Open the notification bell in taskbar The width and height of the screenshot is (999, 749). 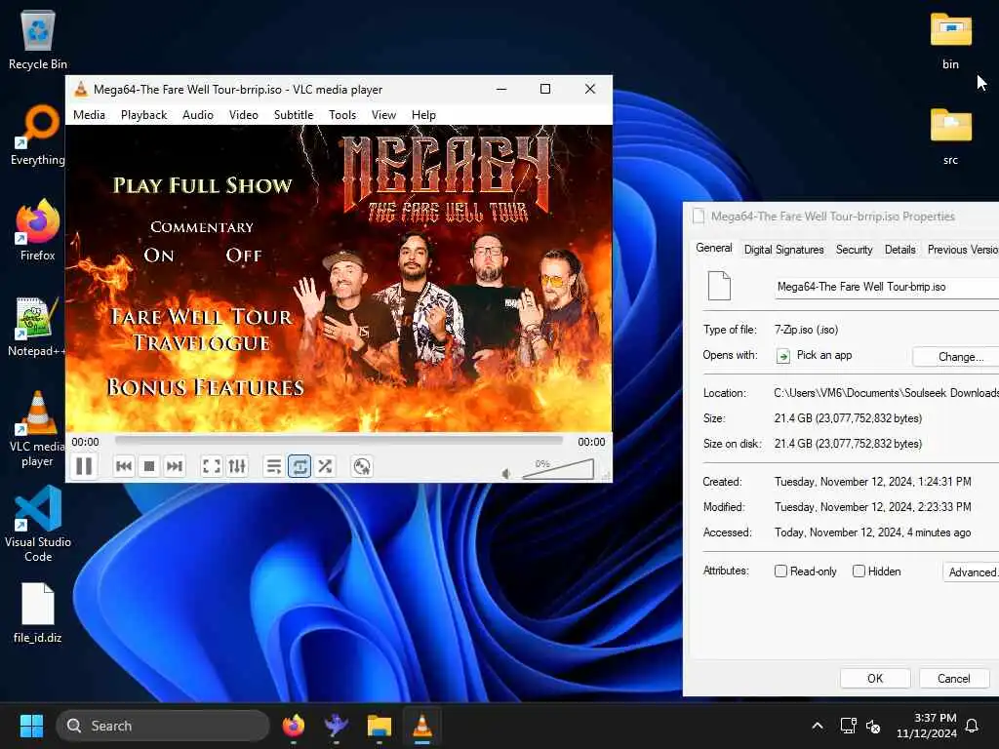pos(973,726)
